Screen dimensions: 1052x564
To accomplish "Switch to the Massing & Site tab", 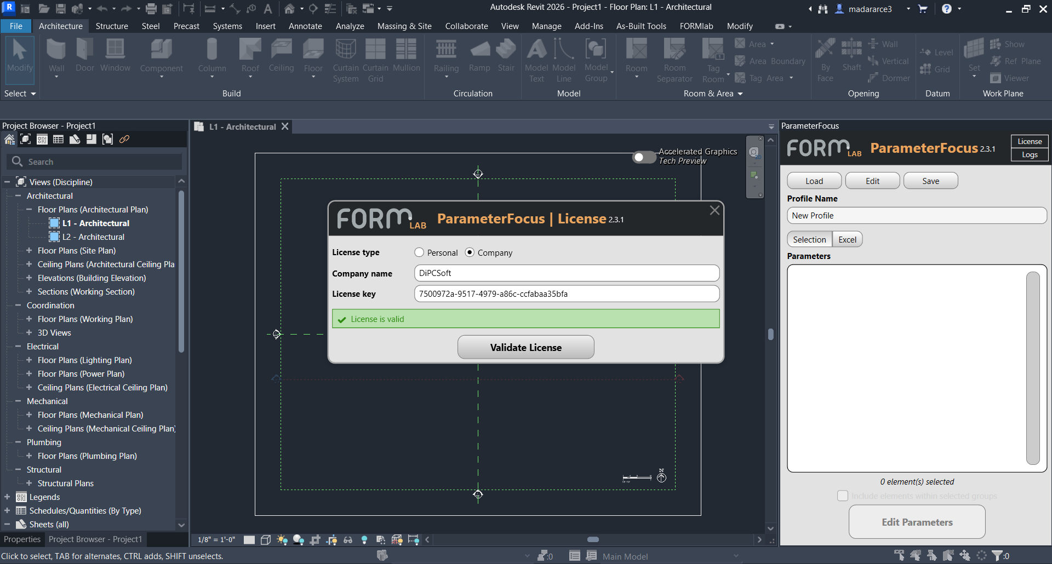I will [x=404, y=26].
